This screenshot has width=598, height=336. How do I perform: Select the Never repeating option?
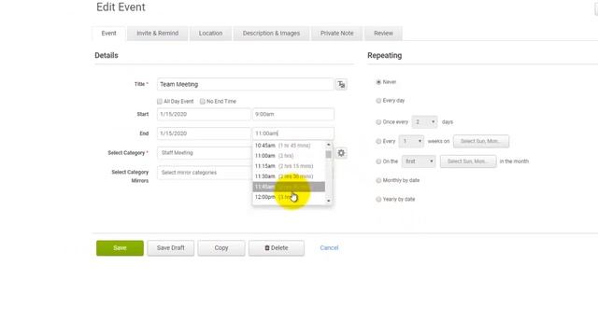(x=378, y=82)
